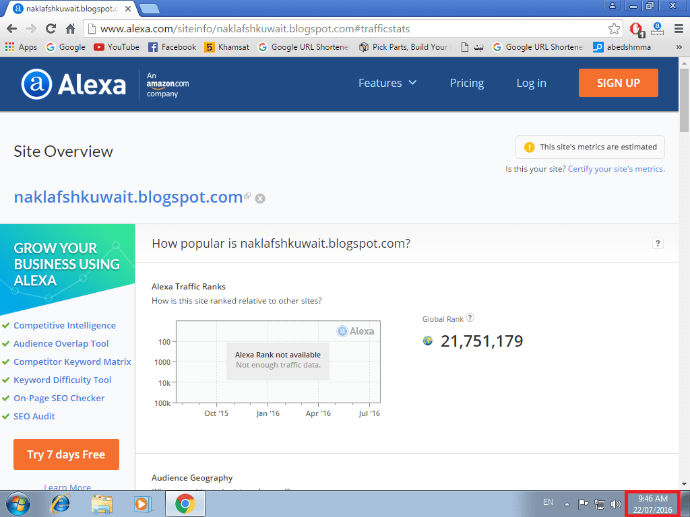
Task: Open the Pick Parts, Build Your bookmark
Action: pyautogui.click(x=404, y=47)
